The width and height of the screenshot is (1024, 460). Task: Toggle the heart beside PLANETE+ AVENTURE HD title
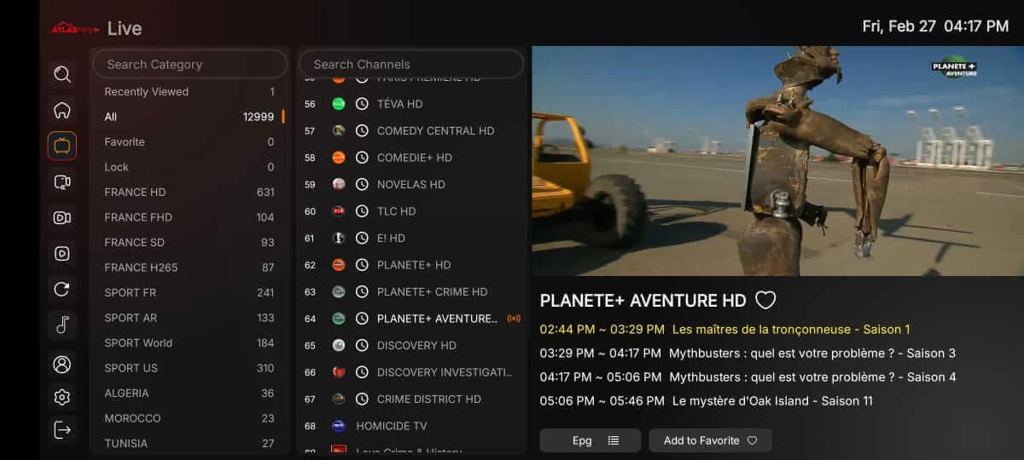[765, 301]
